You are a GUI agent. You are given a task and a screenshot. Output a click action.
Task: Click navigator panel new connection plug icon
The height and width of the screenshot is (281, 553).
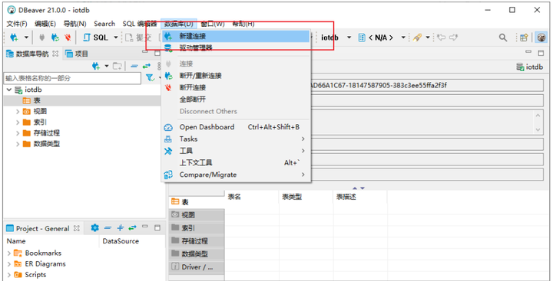click(96, 66)
